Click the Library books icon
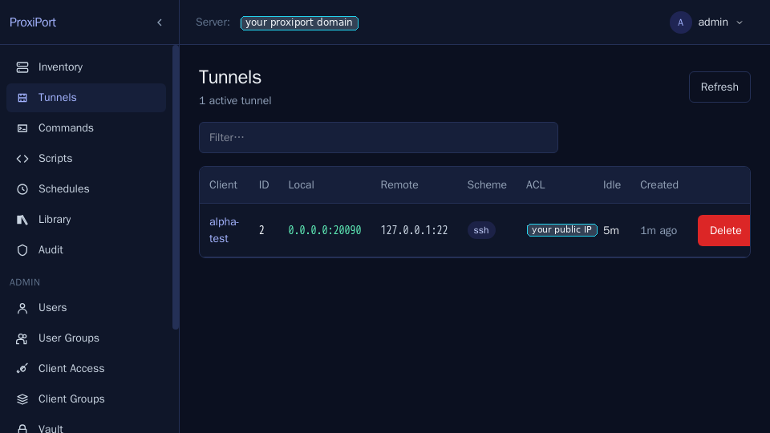The width and height of the screenshot is (770, 433). 22,220
